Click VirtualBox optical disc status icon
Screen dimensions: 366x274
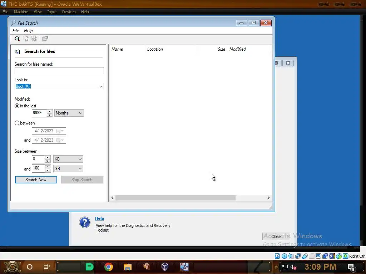coord(284,256)
